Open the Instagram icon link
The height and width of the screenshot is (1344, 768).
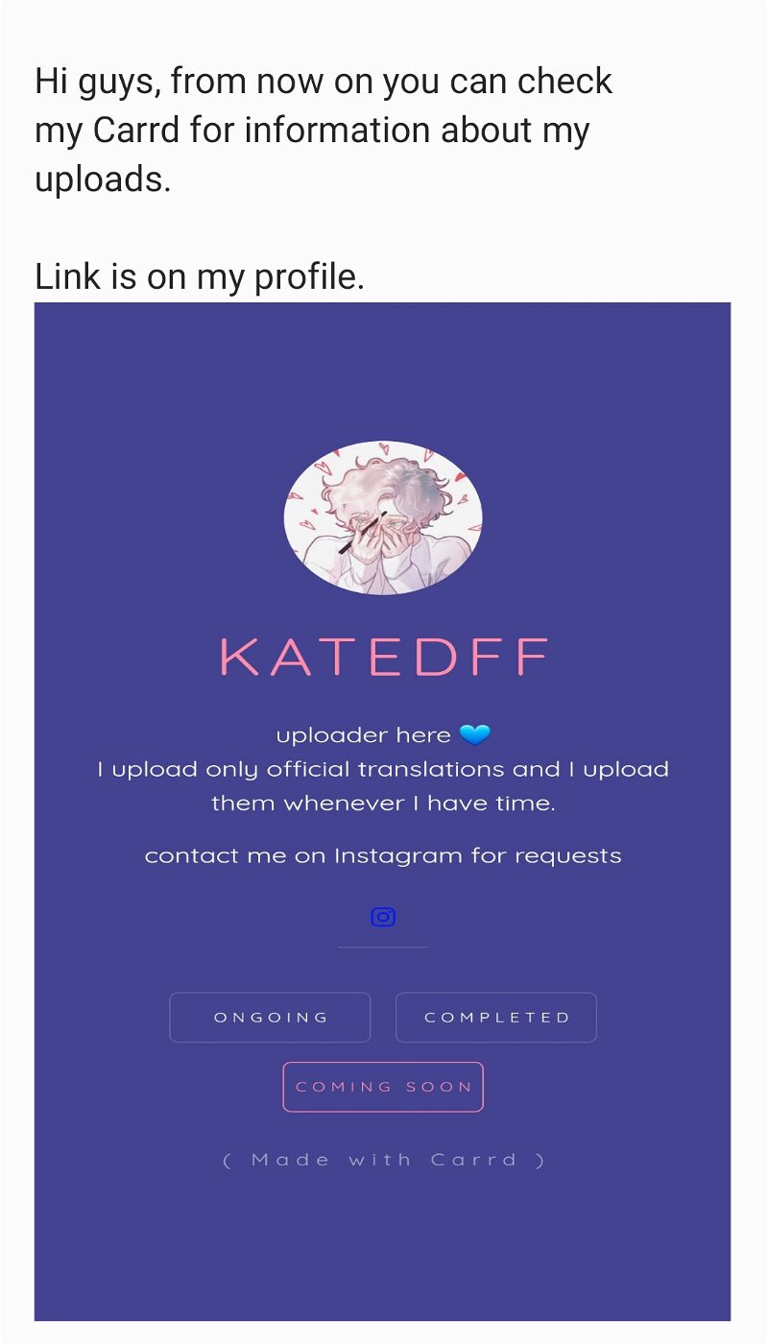point(383,917)
